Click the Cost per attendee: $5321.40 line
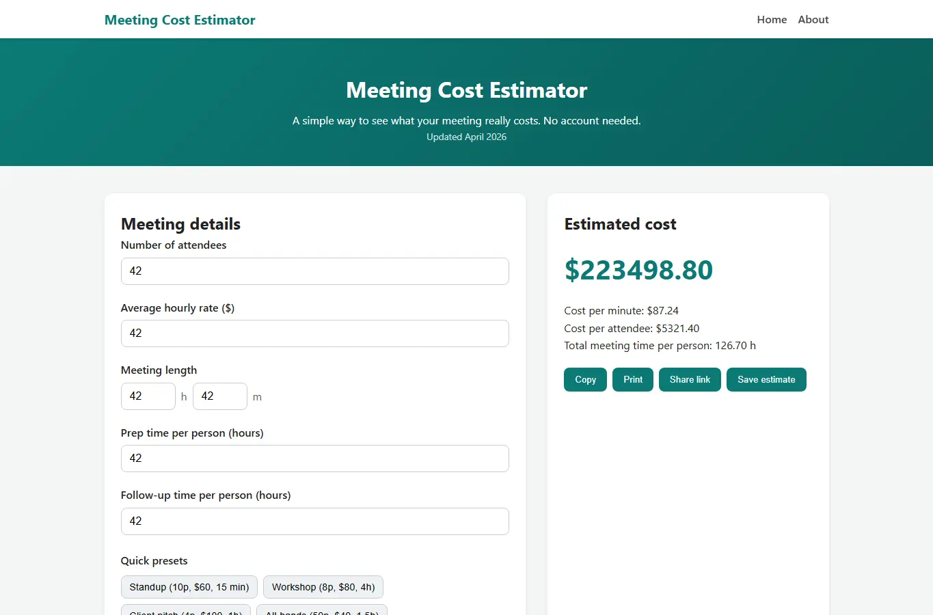 click(632, 329)
